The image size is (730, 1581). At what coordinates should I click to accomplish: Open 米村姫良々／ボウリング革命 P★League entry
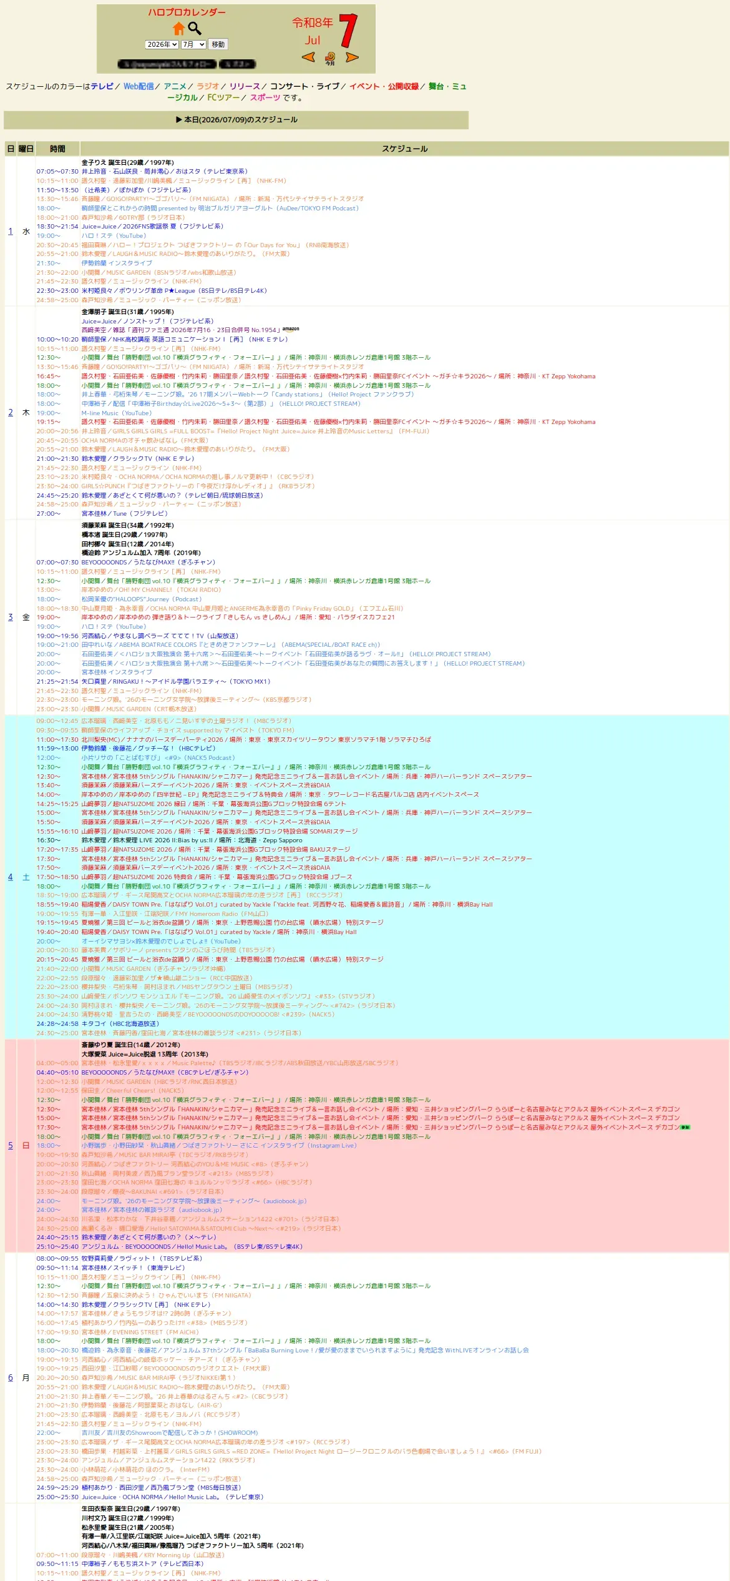point(174,291)
